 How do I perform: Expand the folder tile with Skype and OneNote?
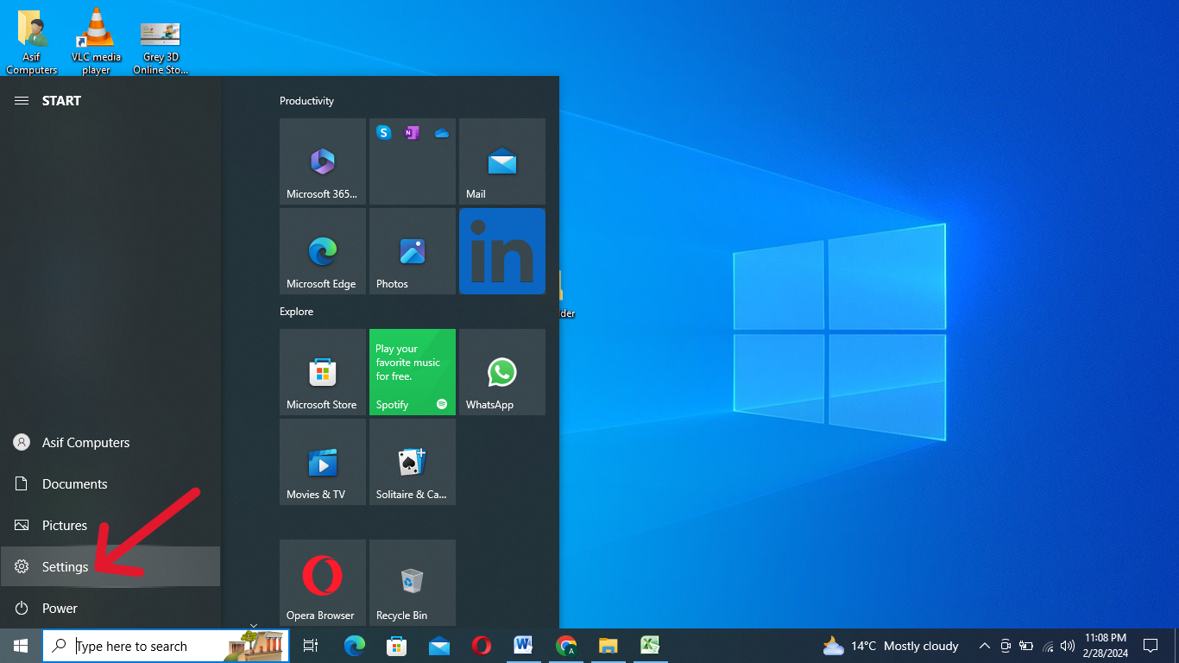click(x=413, y=161)
